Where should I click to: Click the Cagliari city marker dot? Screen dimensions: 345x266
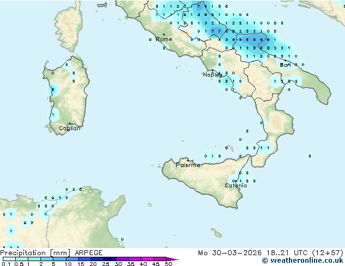point(70,123)
